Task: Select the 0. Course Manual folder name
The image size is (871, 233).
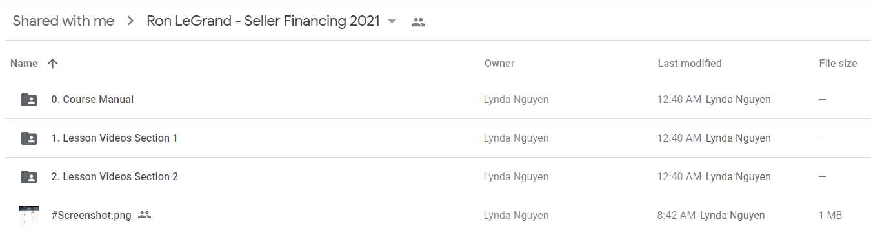Action: [x=92, y=100]
